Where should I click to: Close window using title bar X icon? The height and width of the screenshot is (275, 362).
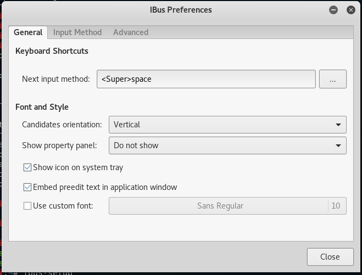pos(350,10)
